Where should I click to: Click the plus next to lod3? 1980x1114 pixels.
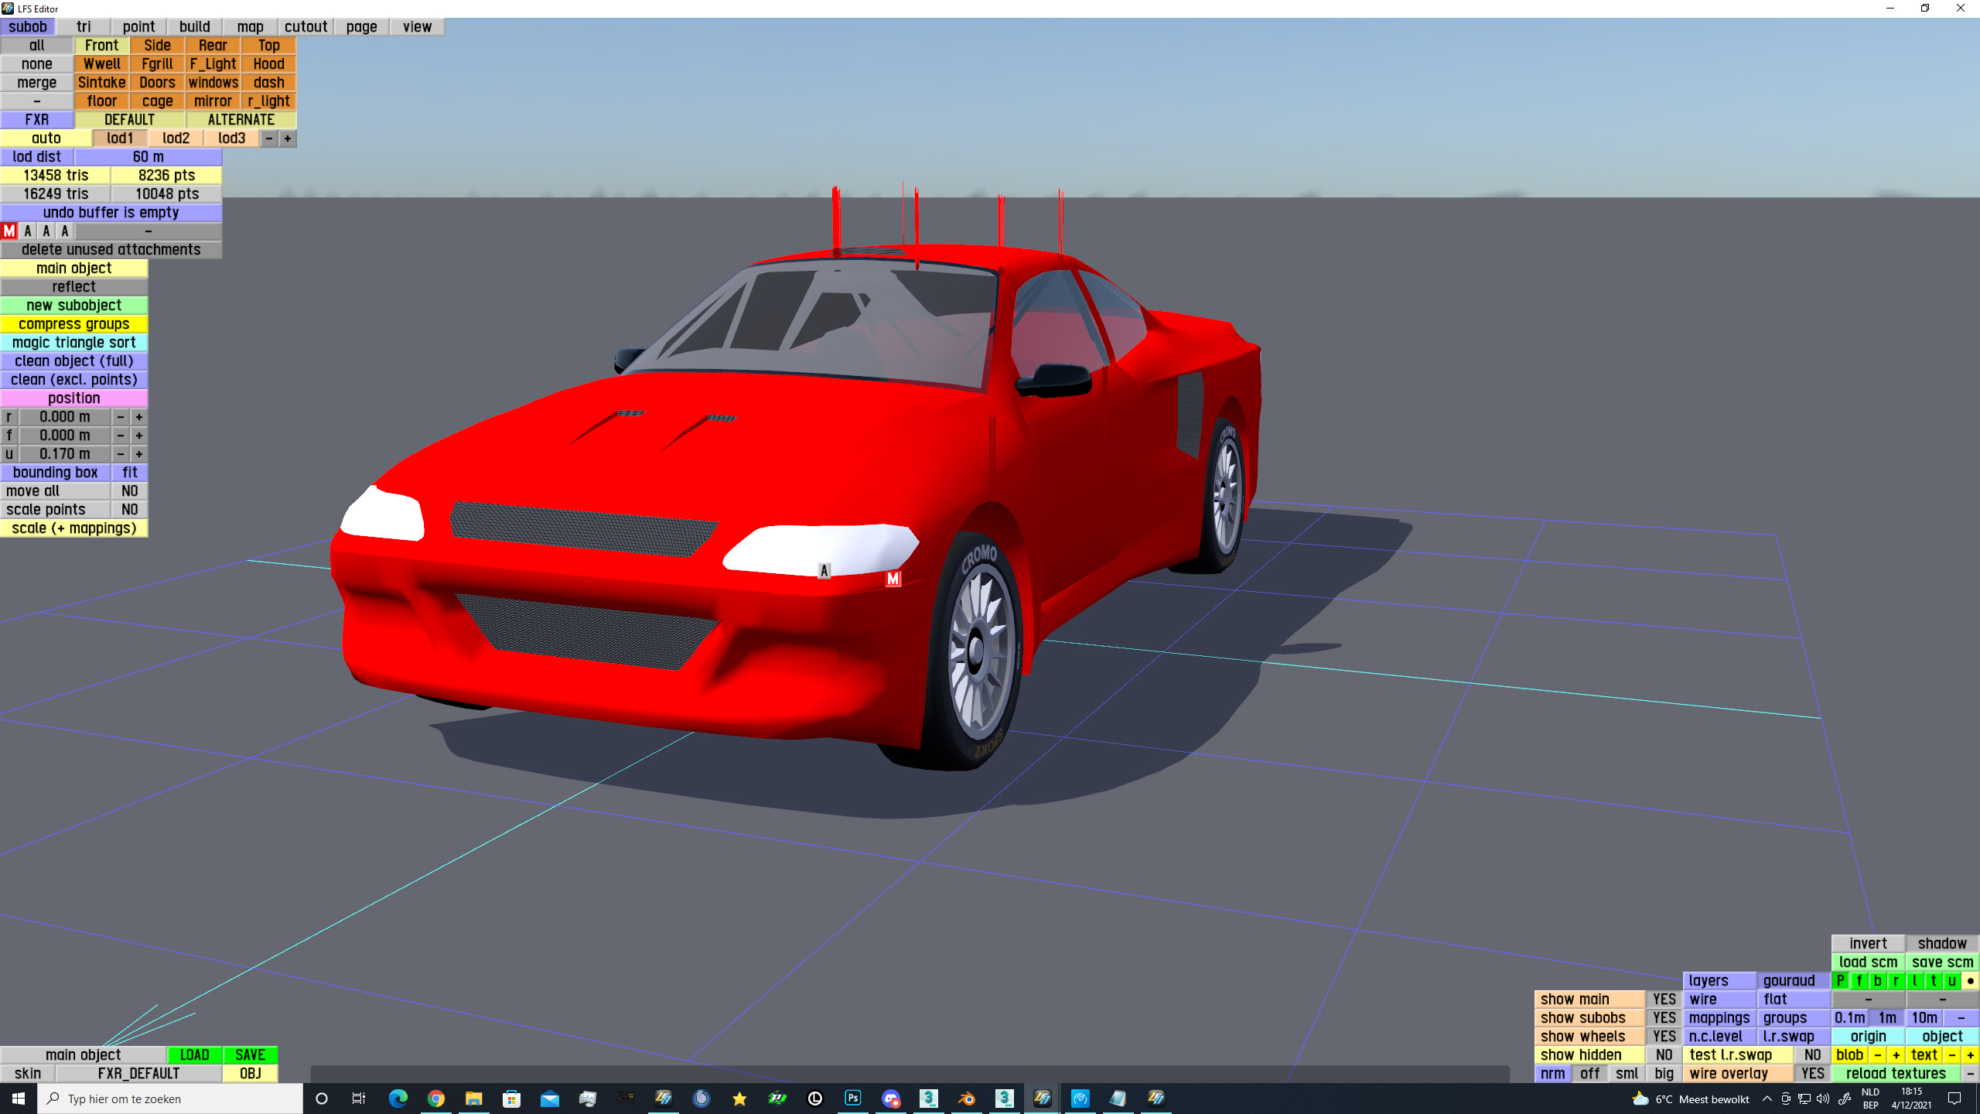tap(288, 138)
